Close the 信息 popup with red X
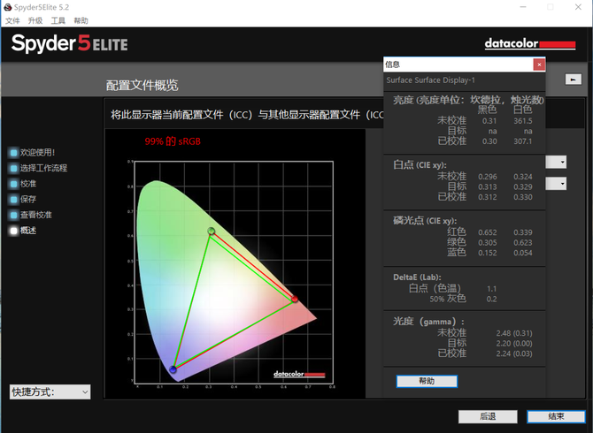593x433 pixels. pos(539,65)
